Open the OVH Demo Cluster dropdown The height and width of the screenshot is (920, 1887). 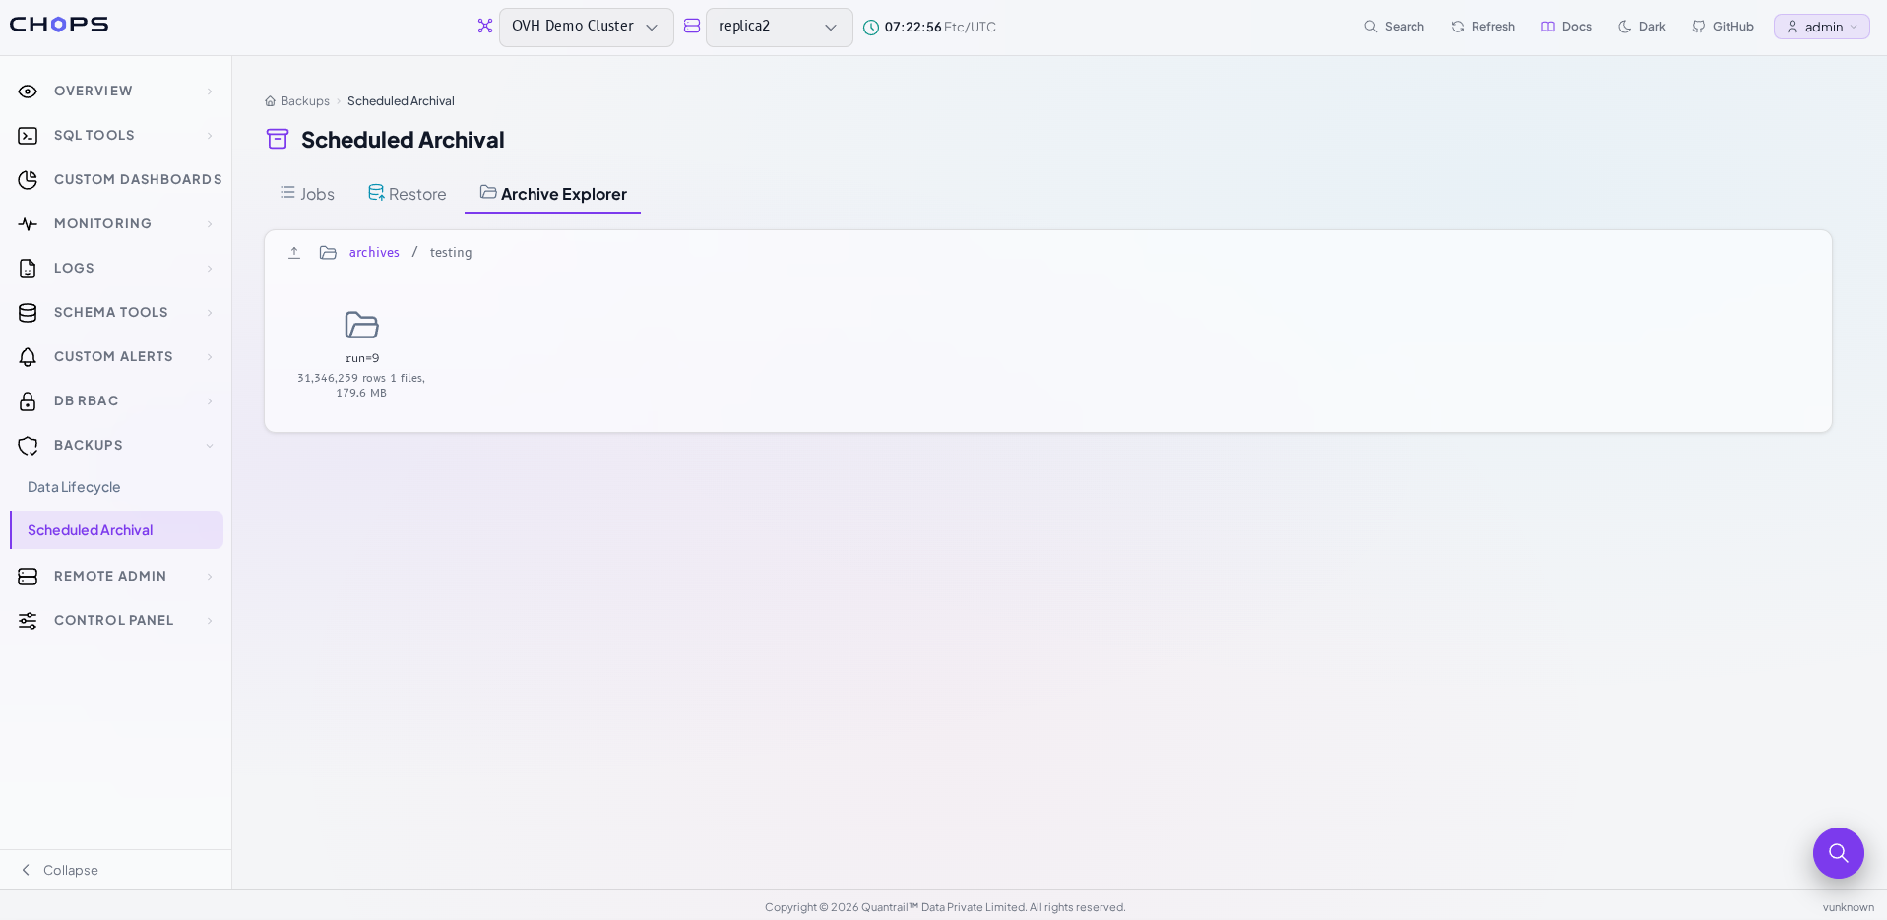click(587, 28)
